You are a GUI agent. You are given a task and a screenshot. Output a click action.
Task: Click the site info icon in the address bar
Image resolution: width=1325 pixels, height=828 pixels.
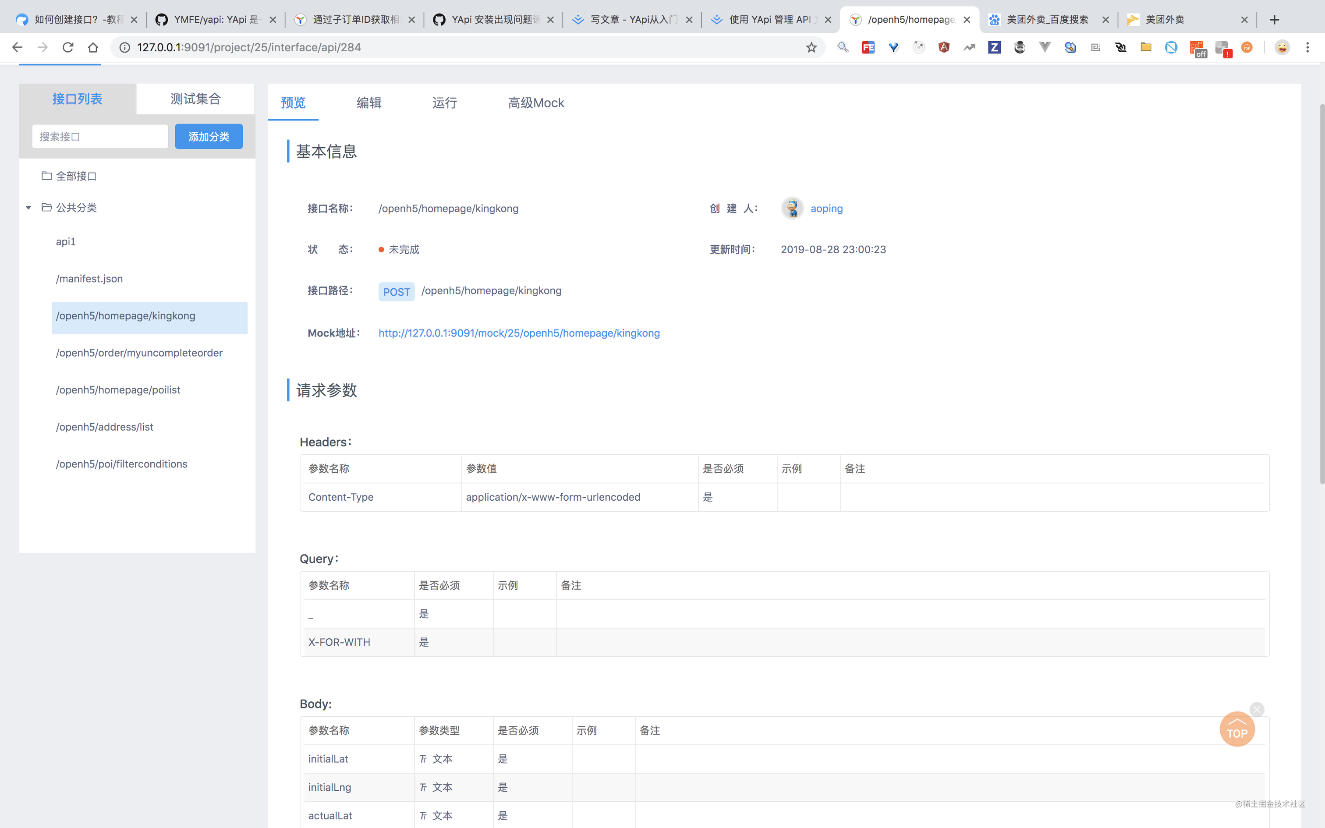tap(125, 47)
